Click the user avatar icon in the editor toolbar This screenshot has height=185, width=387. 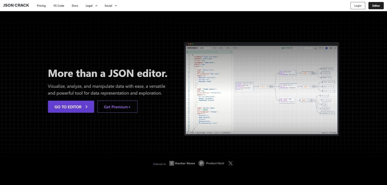click(x=327, y=48)
